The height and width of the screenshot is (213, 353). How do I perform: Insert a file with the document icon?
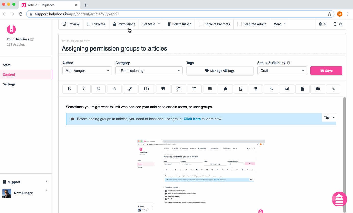302,89
